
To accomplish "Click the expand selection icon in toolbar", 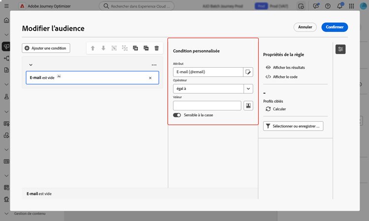I will 135,48.
